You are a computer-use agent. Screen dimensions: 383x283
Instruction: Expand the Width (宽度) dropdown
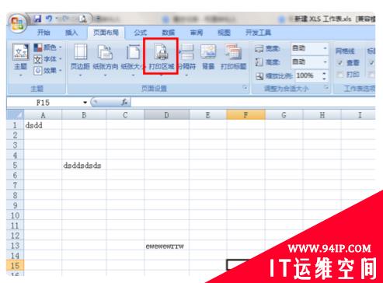[x=325, y=48]
